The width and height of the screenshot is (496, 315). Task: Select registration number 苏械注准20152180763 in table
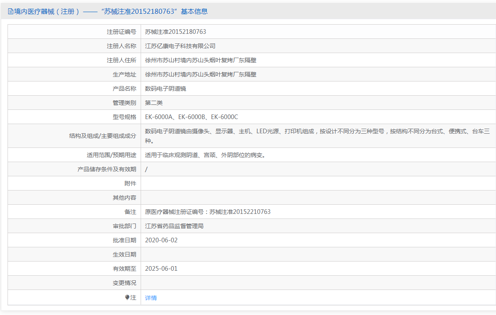[175, 32]
